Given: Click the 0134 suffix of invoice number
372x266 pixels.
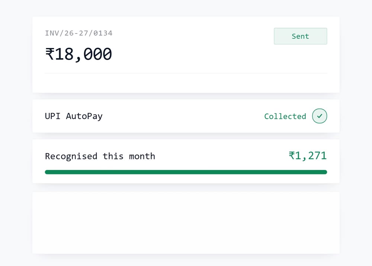Looking at the screenshot, I should coord(103,33).
